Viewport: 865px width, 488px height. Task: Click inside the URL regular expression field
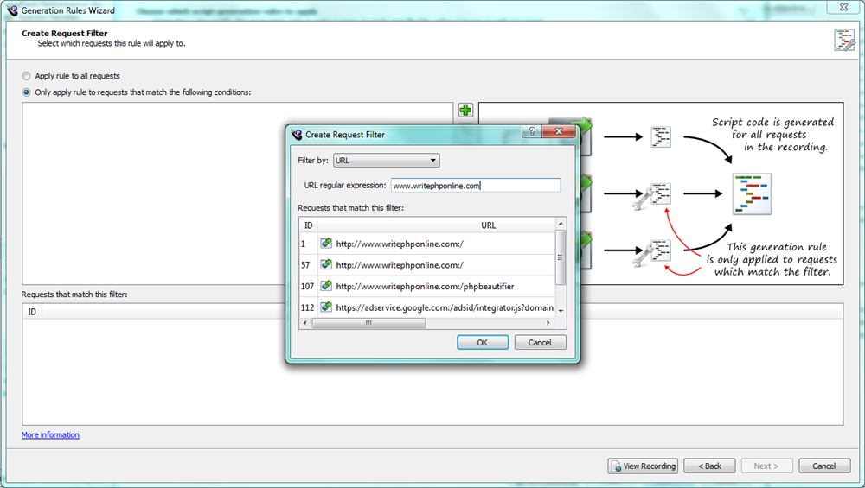[x=475, y=185]
